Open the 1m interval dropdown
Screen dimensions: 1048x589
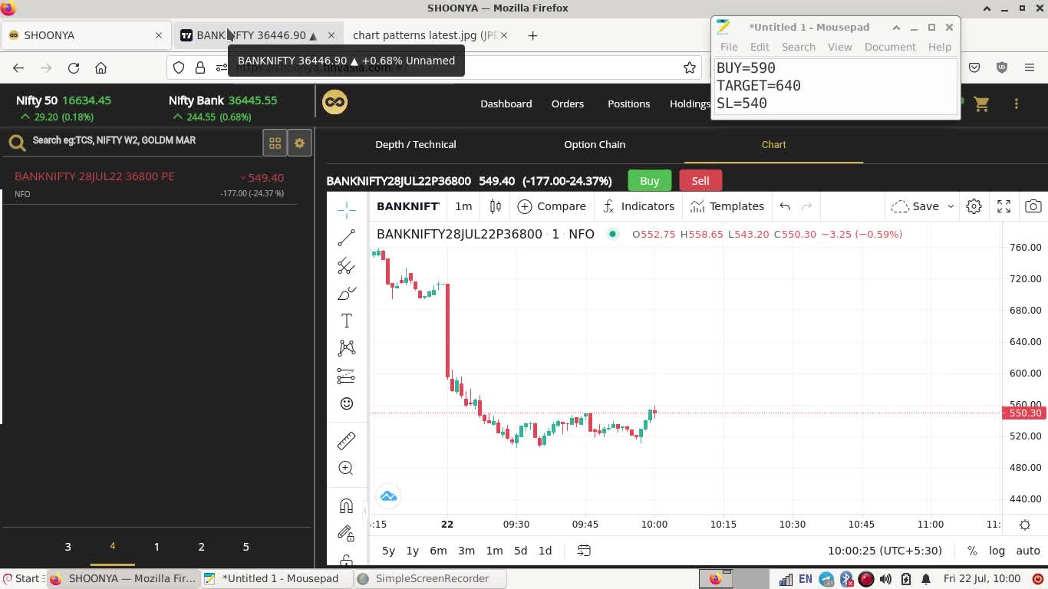point(463,206)
